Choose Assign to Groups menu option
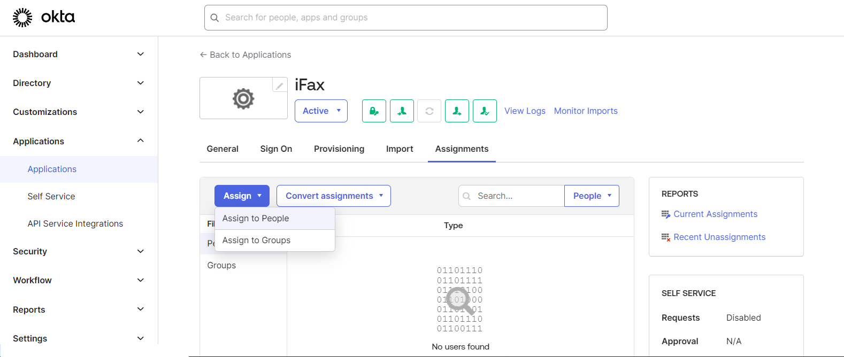This screenshot has width=844, height=357. click(x=275, y=240)
